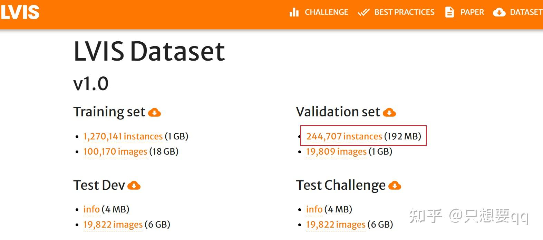Download the 19,809 images validation link
The width and height of the screenshot is (543, 240).
336,152
